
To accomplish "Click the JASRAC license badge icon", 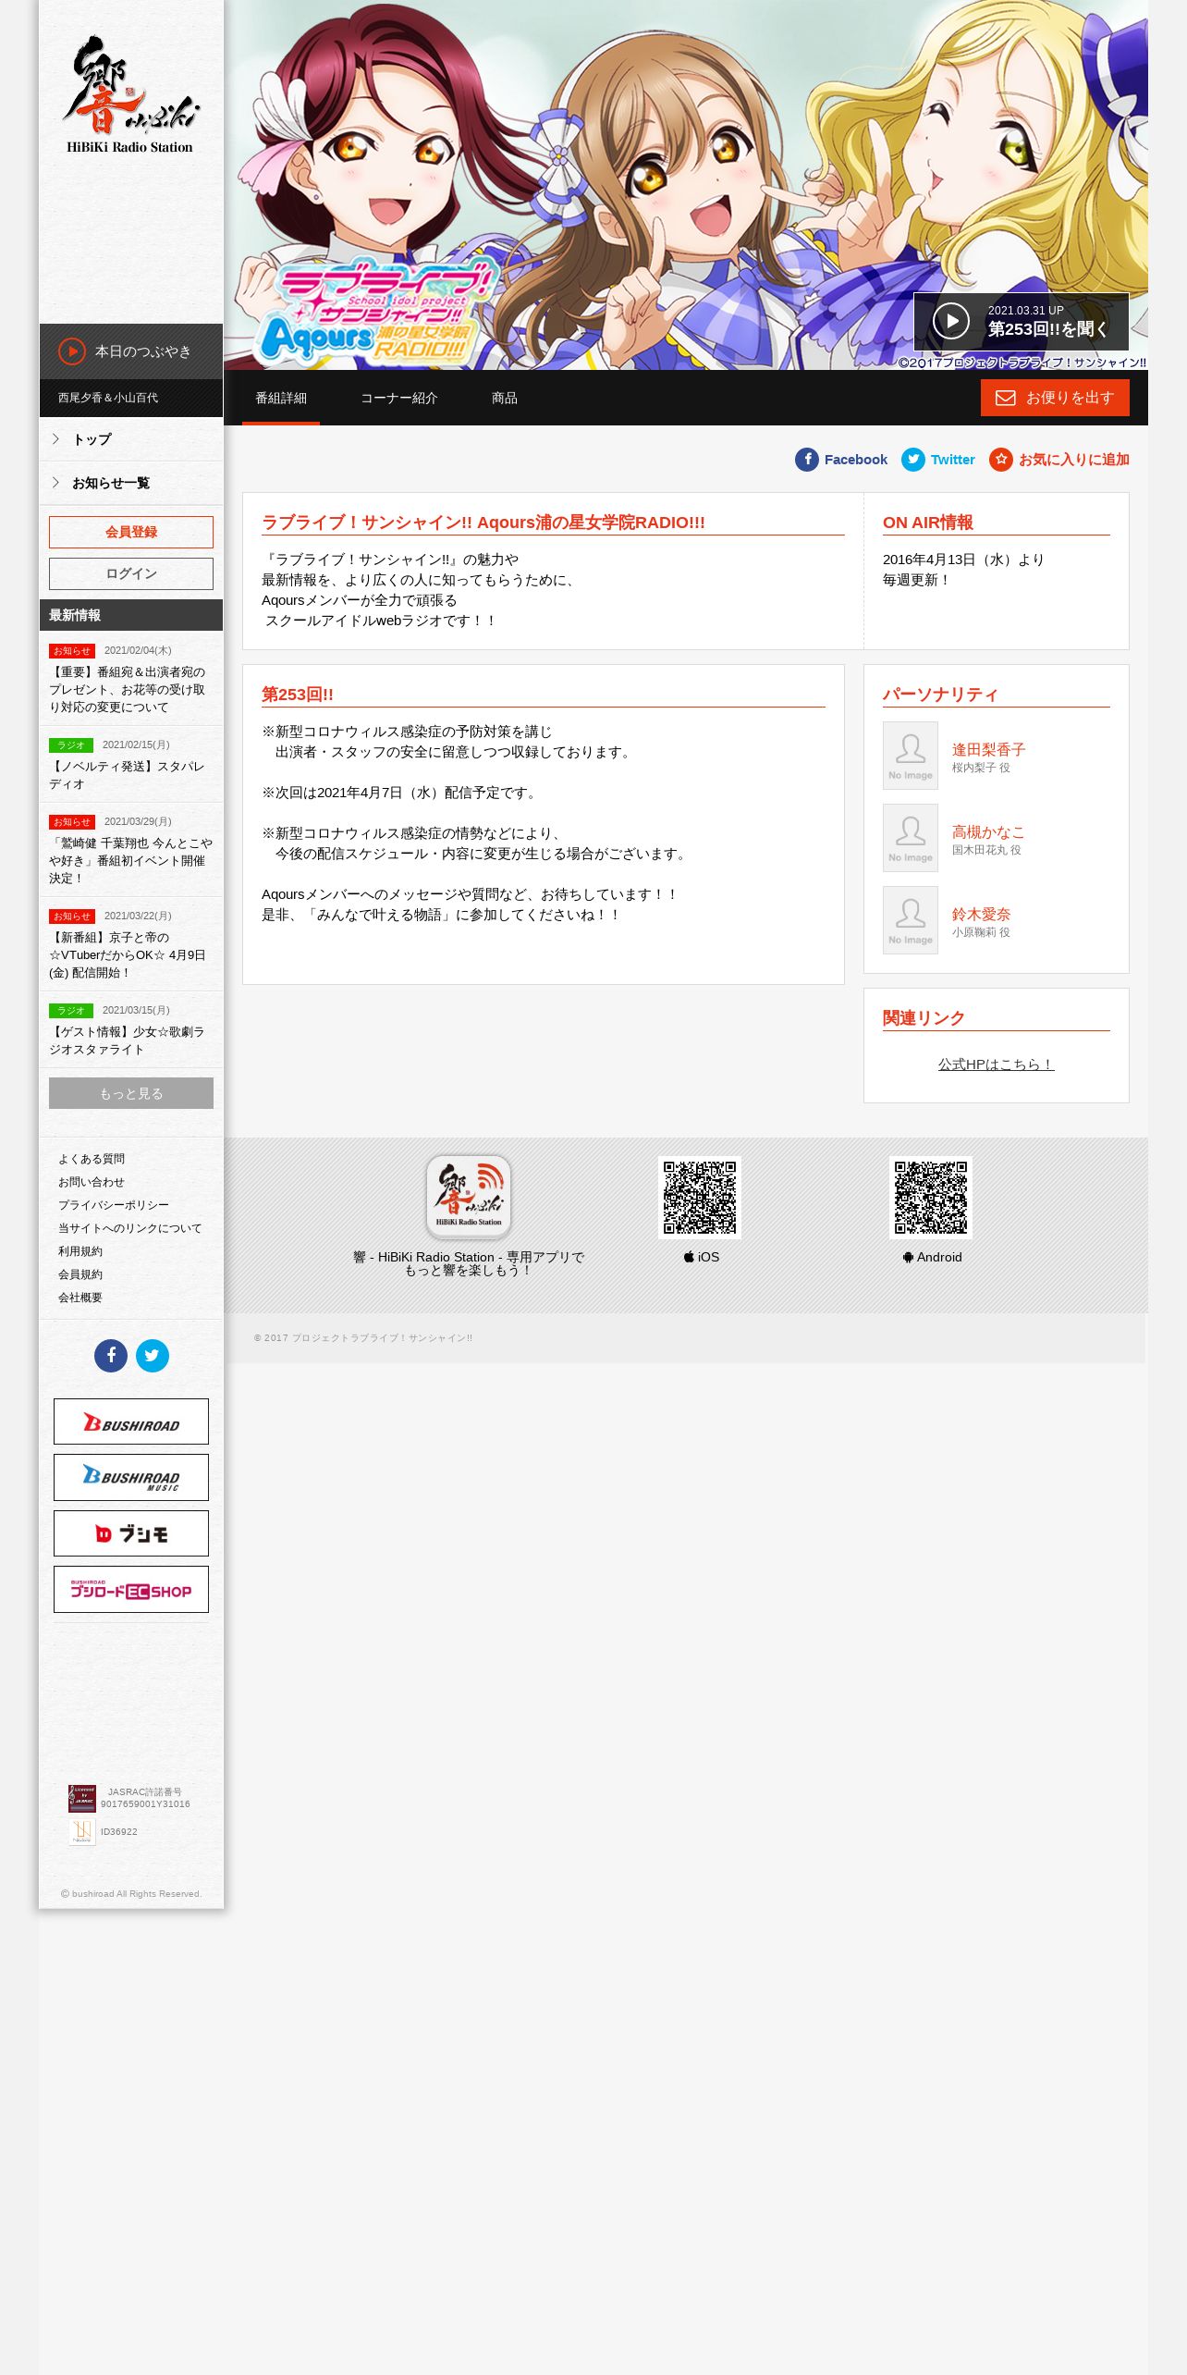I will [x=82, y=1798].
